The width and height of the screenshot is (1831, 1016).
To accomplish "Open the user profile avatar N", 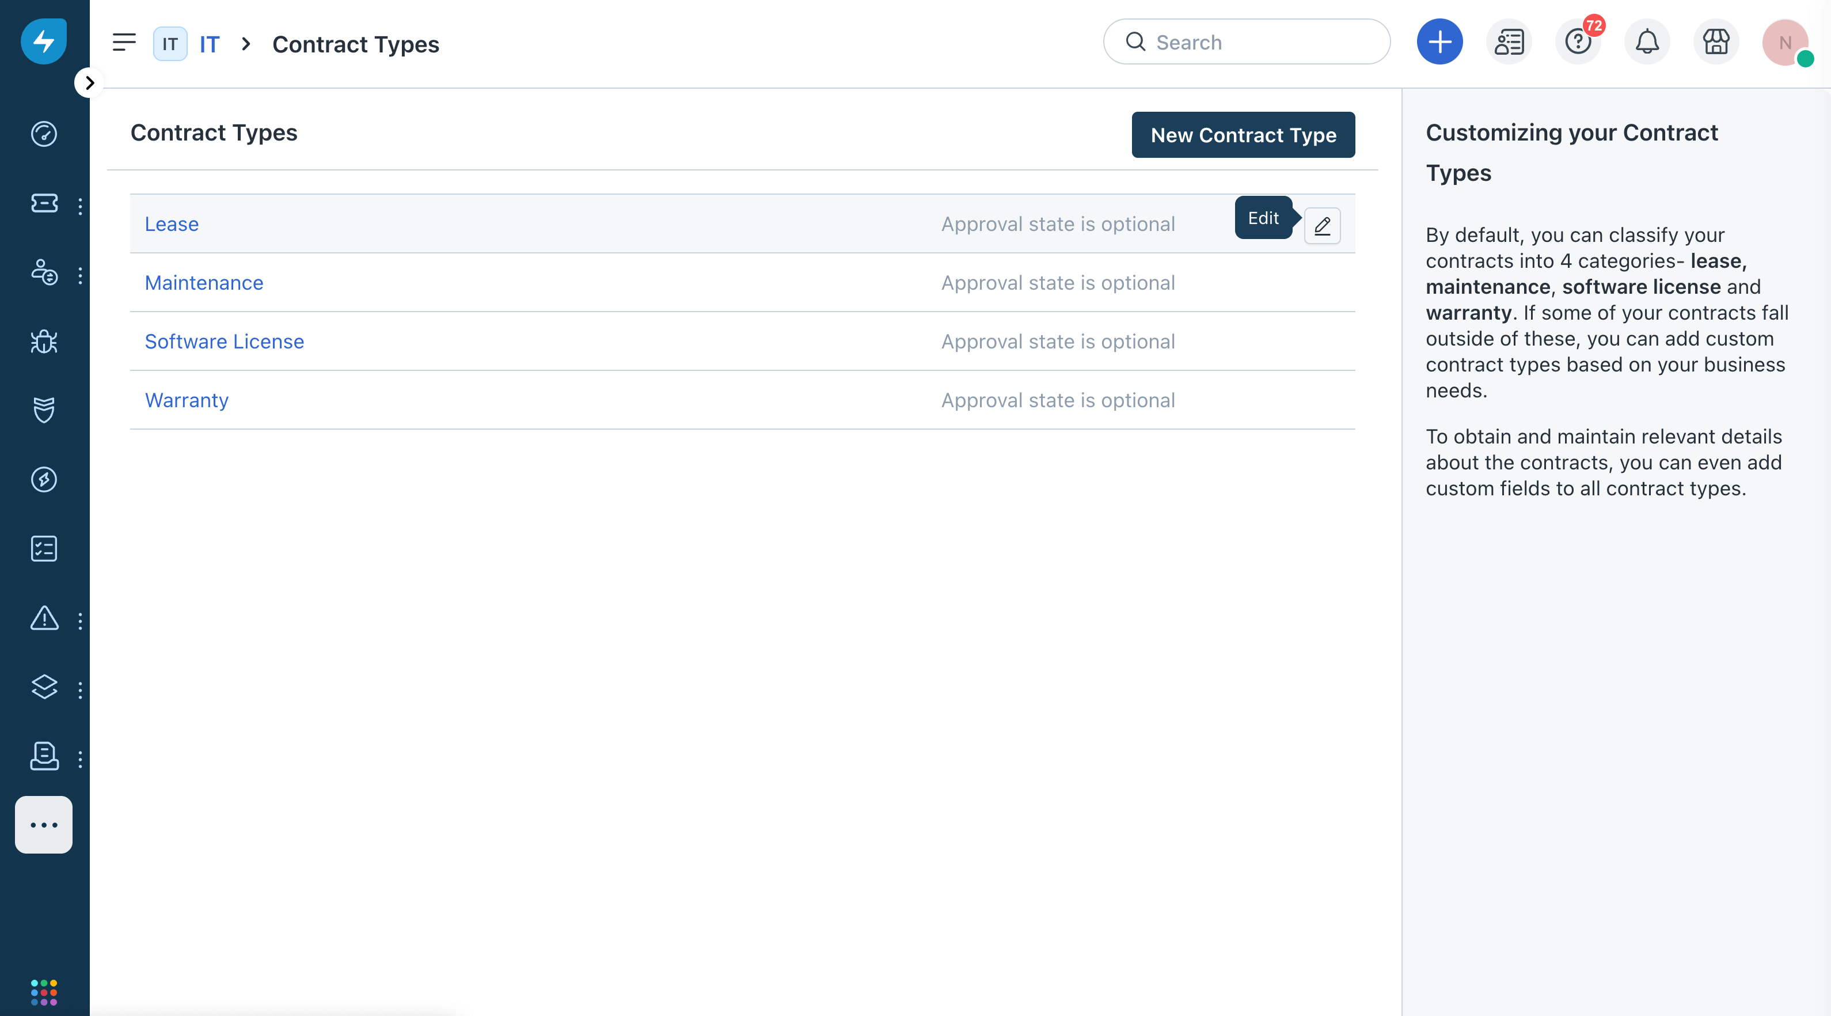I will tap(1784, 42).
